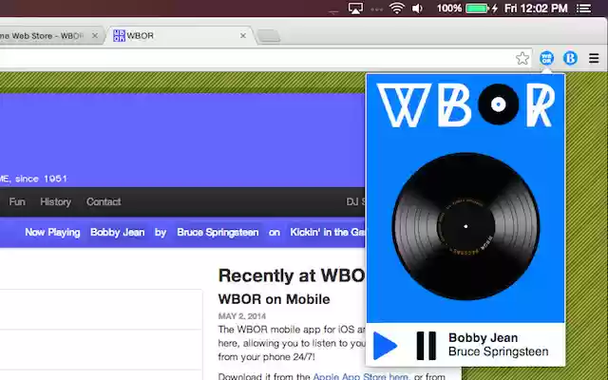Click the MAY 2, 2014 date text
The height and width of the screenshot is (380, 608).
click(x=242, y=316)
